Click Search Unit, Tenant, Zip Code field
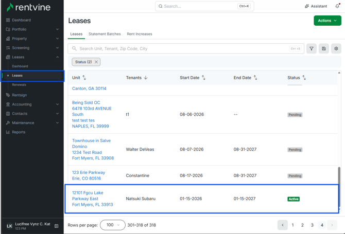The image size is (345, 234). tap(186, 48)
